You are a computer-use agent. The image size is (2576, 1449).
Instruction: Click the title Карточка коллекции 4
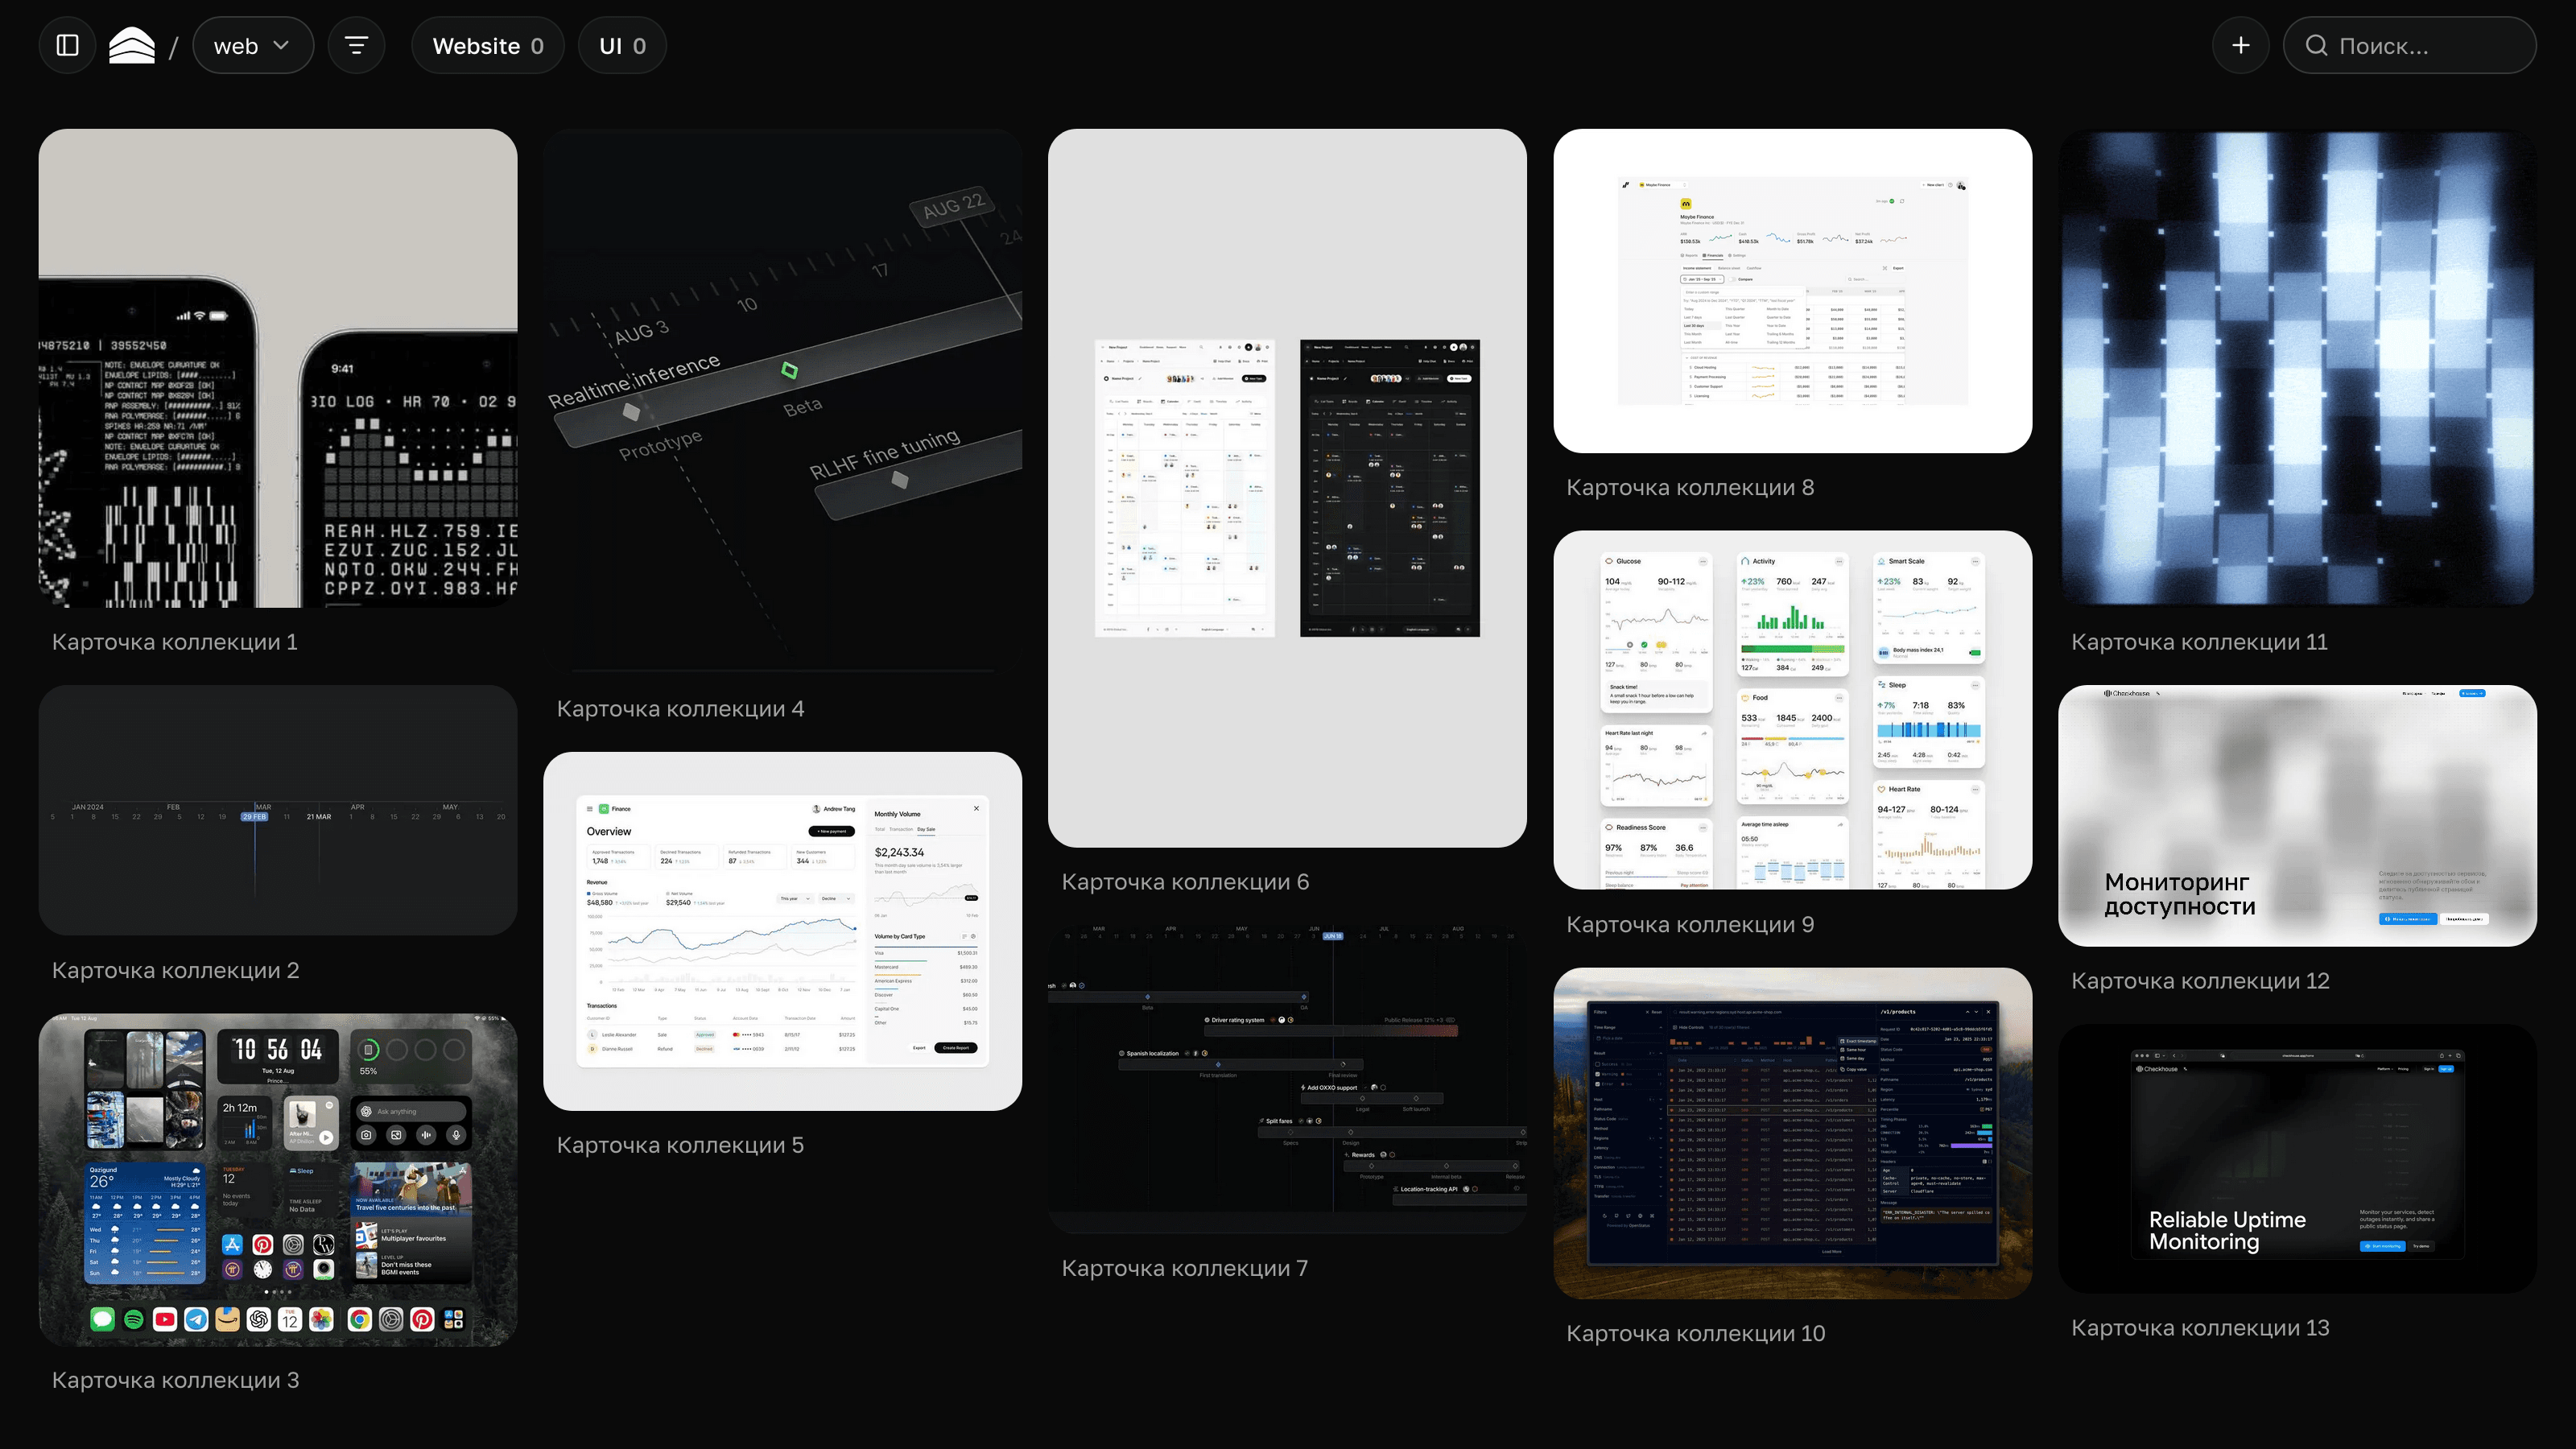click(681, 709)
